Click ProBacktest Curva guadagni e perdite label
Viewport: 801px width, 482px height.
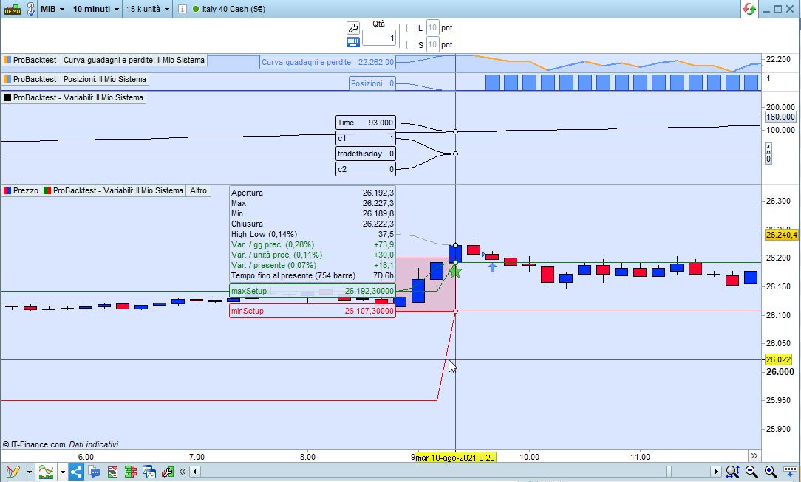[104, 60]
